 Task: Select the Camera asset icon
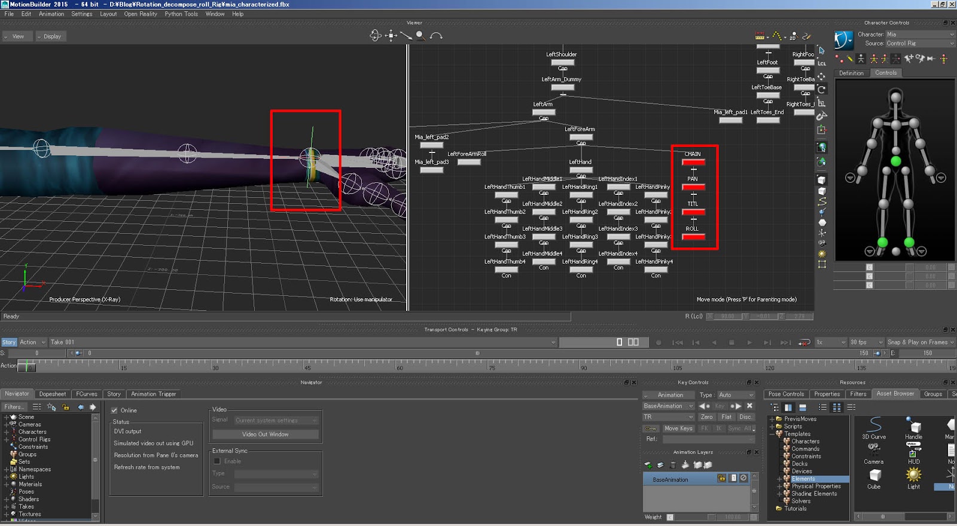point(874,453)
